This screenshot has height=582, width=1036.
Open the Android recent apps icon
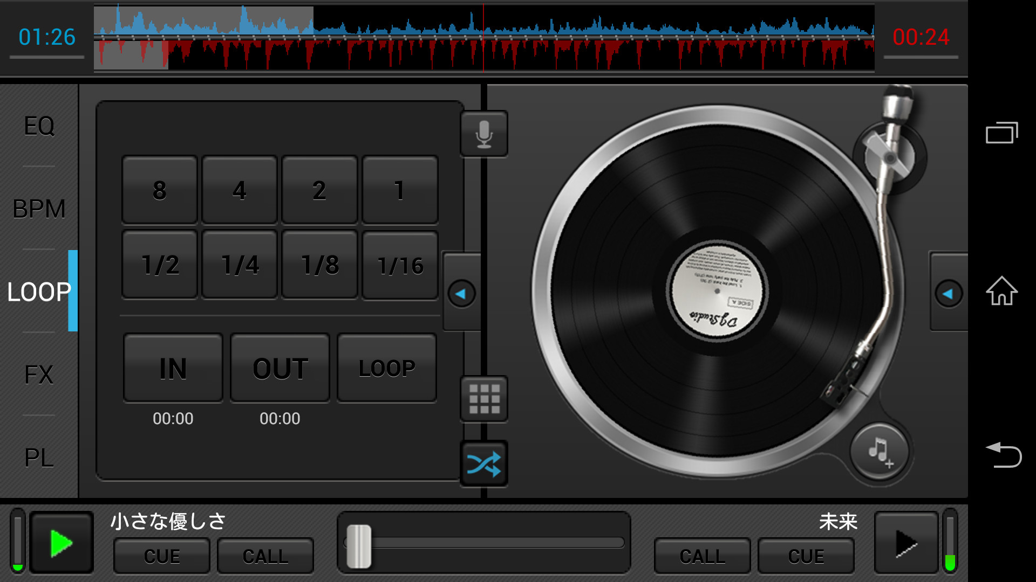tap(1001, 133)
